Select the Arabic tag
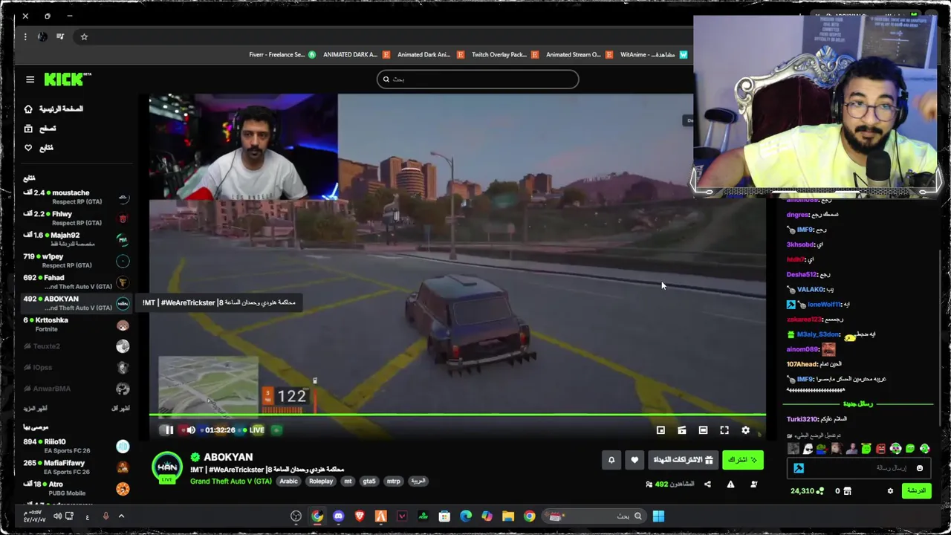 [288, 481]
